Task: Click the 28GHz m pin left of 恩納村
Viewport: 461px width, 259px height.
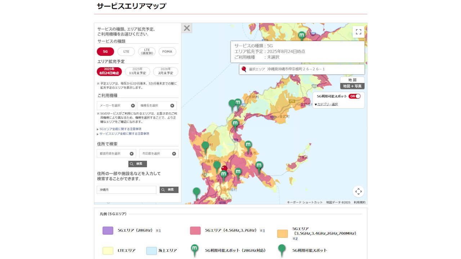Action: point(238,104)
